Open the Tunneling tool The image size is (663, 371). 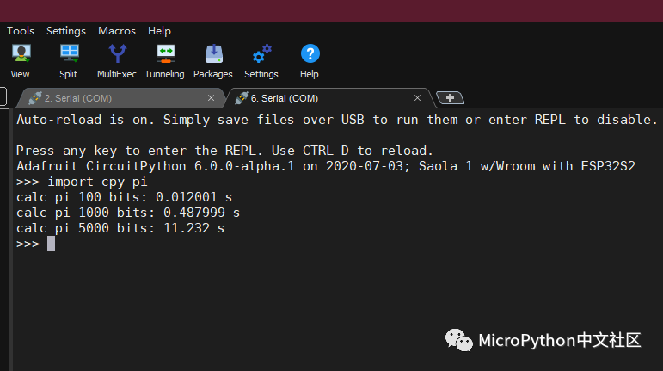click(x=164, y=55)
